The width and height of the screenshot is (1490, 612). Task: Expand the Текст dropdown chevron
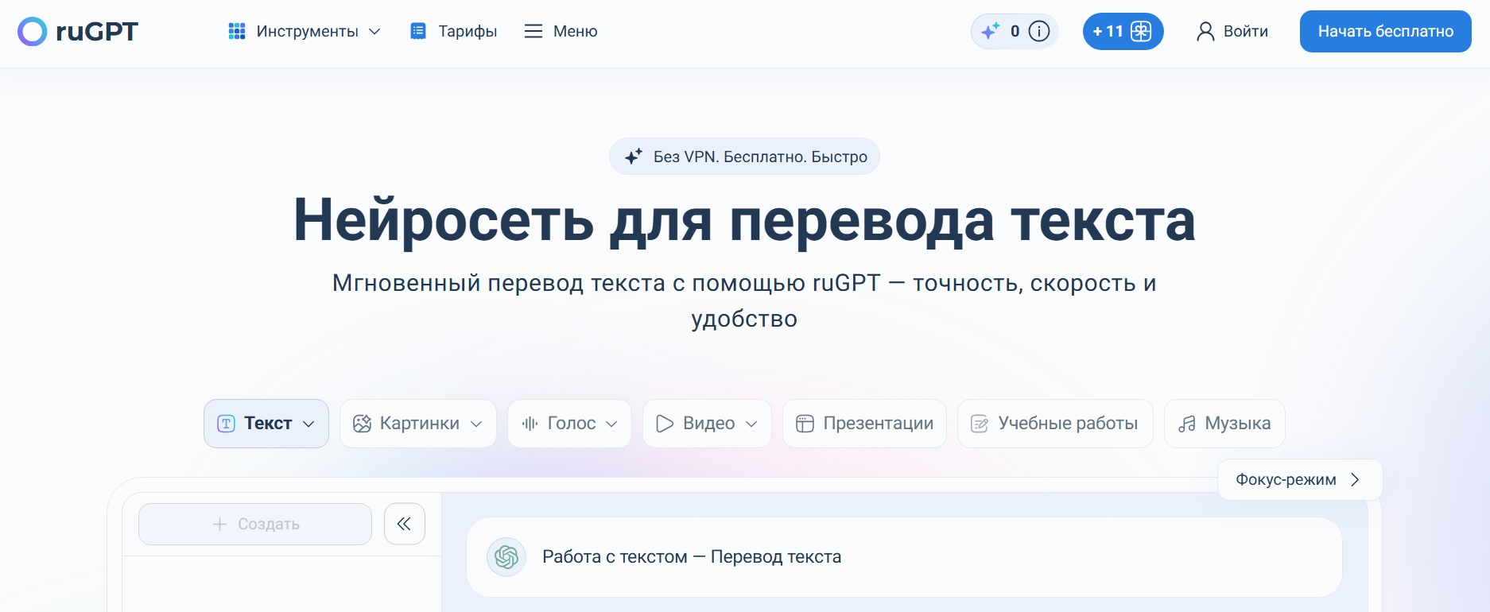(x=308, y=424)
